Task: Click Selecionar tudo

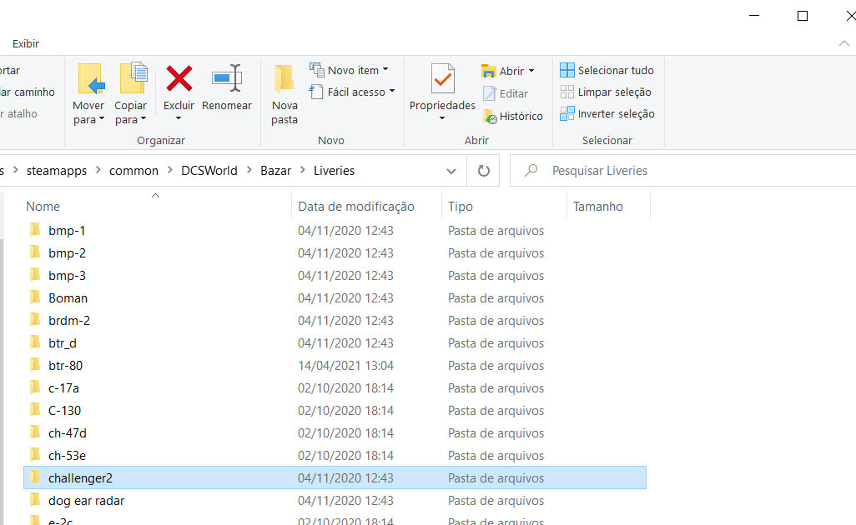Action: click(607, 70)
